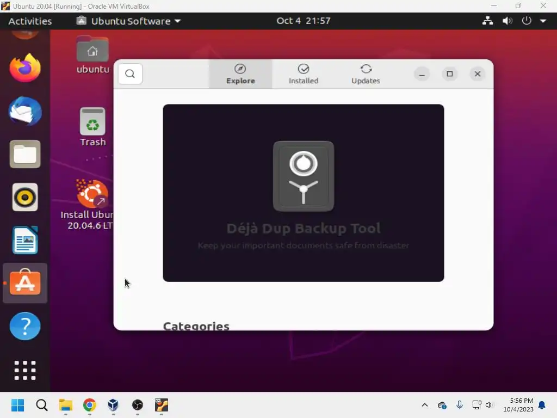Open the Windows clock showing 5:56 PM
Viewport: 557px width, 418px height.
[x=518, y=405]
